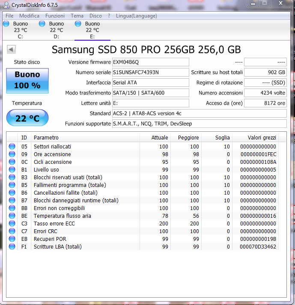Click the blue status orb for drive D:
The image size is (295, 305).
pos(42,24)
